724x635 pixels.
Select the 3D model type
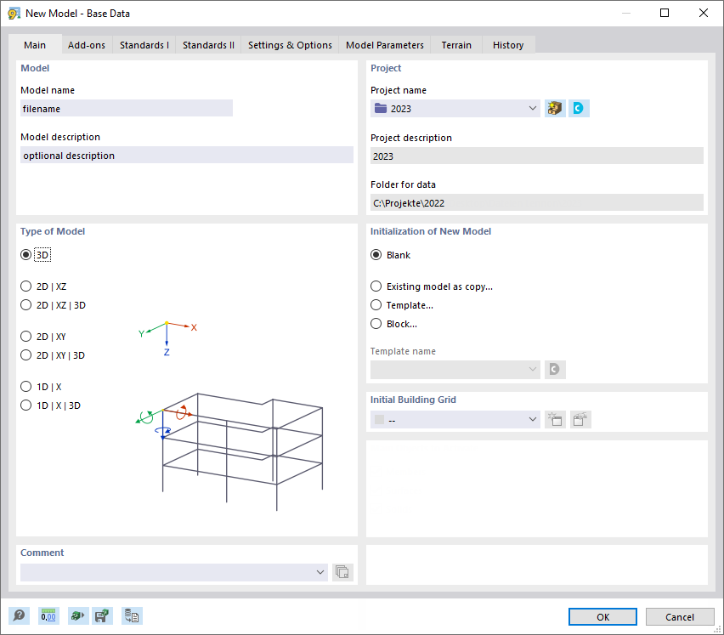(25, 254)
